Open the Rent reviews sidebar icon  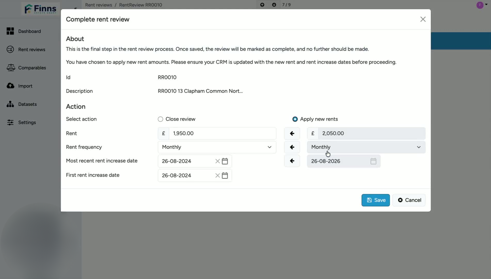tap(10, 49)
